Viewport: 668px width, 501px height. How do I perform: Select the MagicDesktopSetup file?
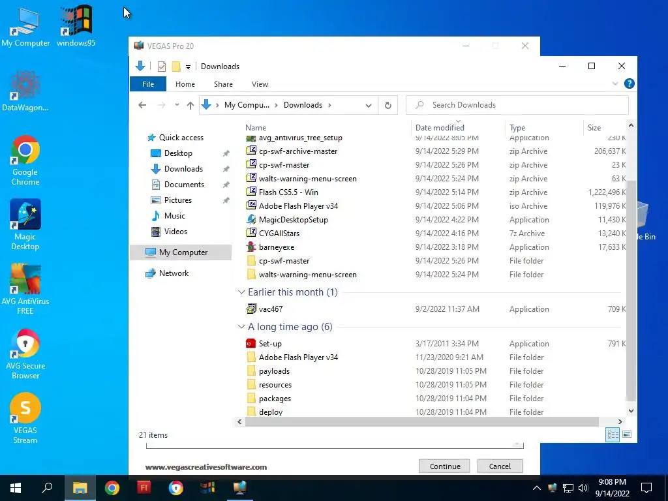pos(293,220)
